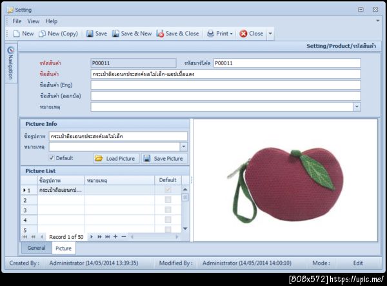The image size is (387, 286).
Task: Click the Save & Close toolbar button
Action: point(177,34)
